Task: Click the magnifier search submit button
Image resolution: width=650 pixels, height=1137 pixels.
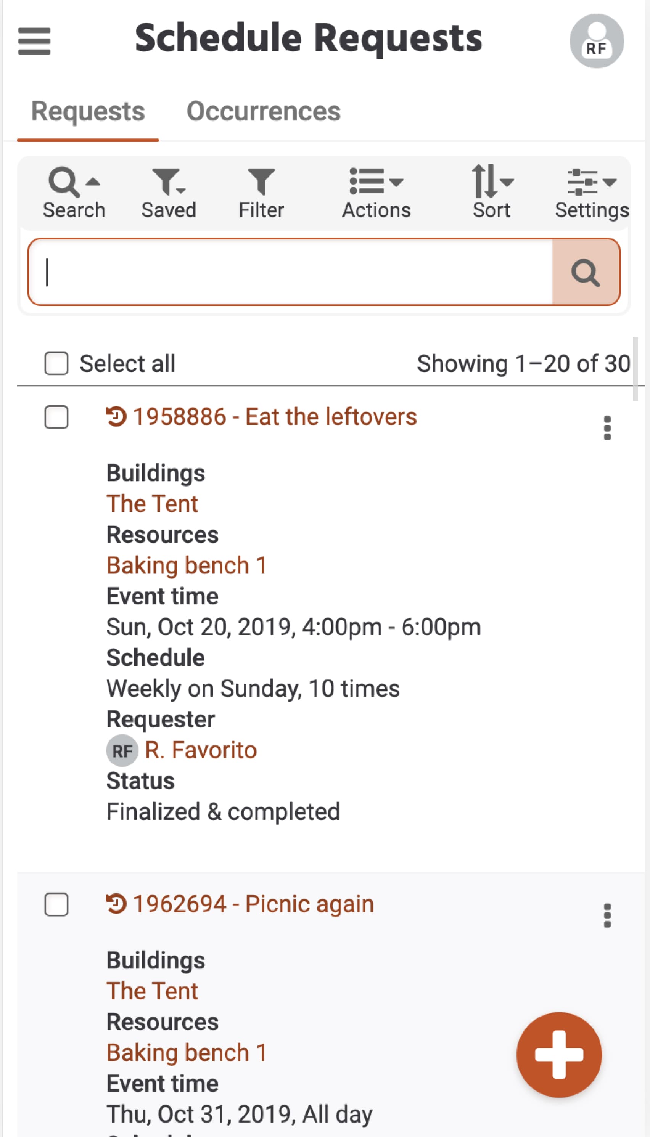Action: coord(586,272)
